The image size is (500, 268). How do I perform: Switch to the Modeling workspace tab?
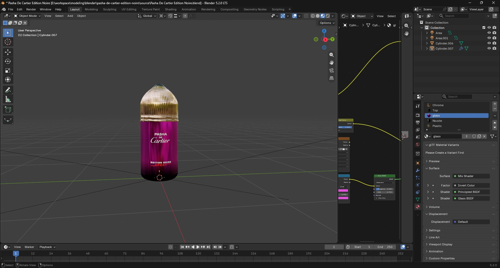[x=91, y=9]
